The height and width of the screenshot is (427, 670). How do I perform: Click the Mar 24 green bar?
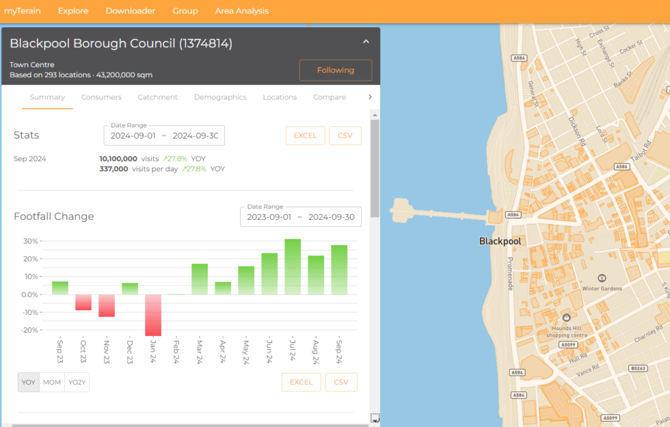(x=200, y=279)
